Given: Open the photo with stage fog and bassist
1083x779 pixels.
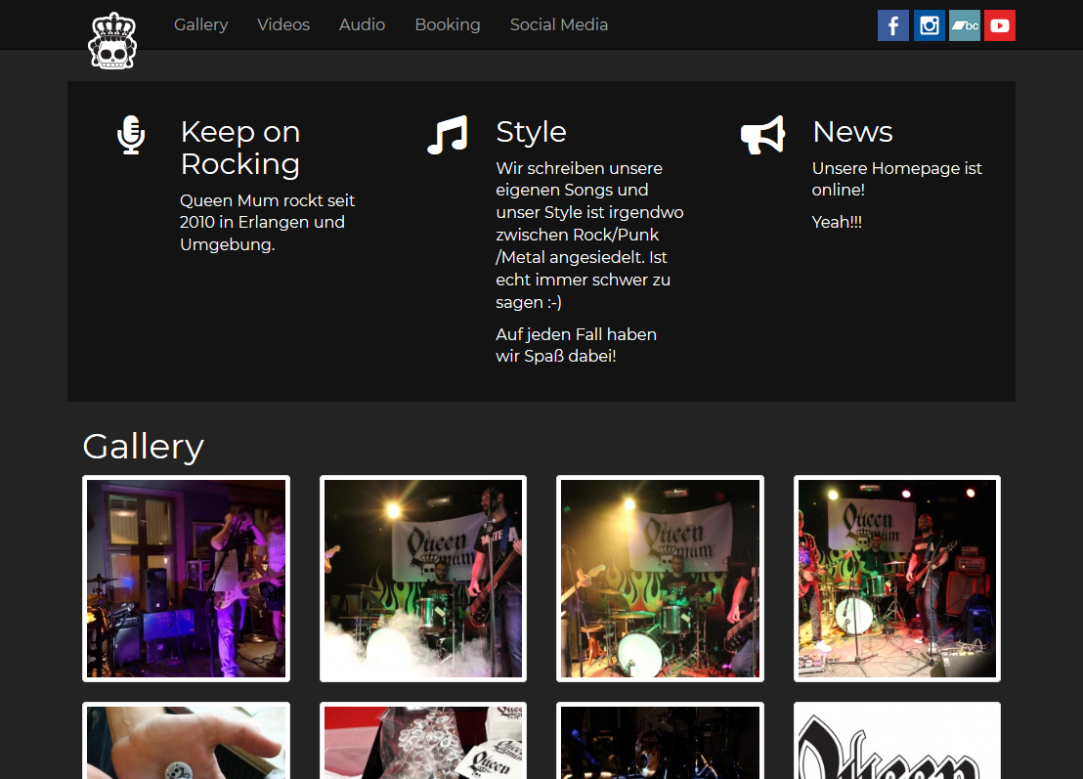Looking at the screenshot, I should (423, 579).
